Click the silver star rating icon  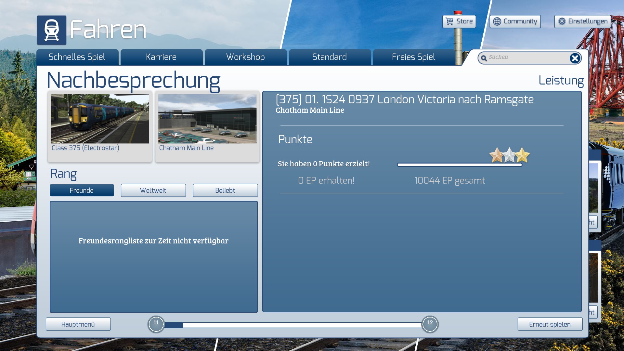click(509, 155)
